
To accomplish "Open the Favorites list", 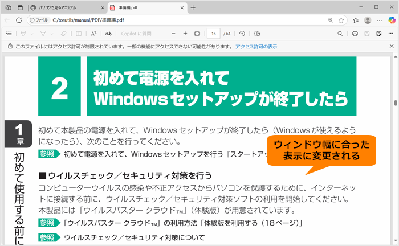I will (356, 20).
